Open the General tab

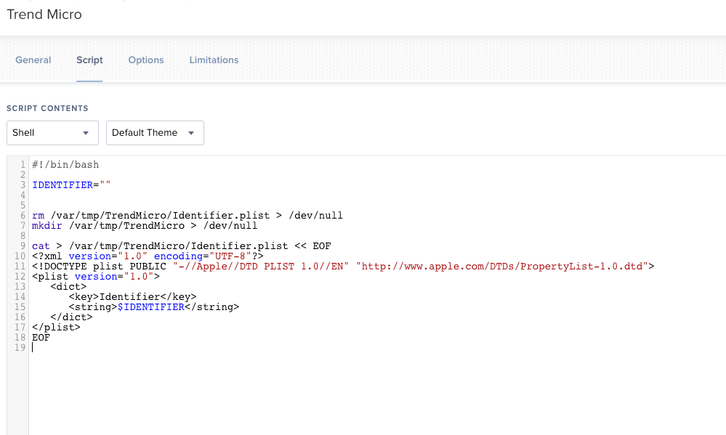33,60
